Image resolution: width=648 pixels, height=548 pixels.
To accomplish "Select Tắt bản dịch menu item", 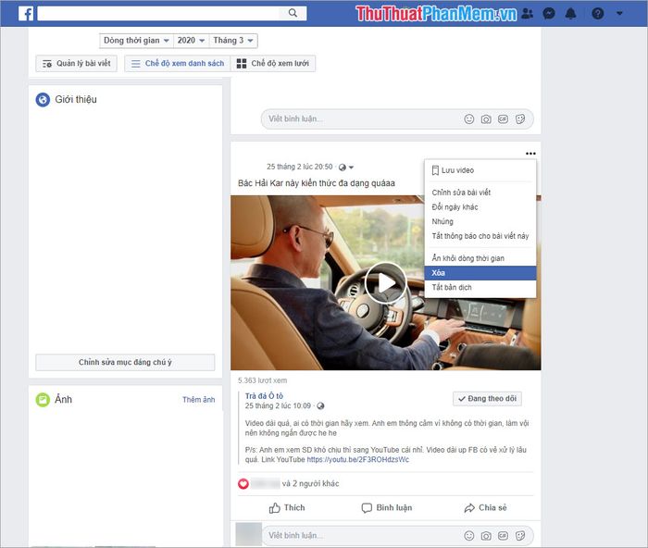I will 480,287.
